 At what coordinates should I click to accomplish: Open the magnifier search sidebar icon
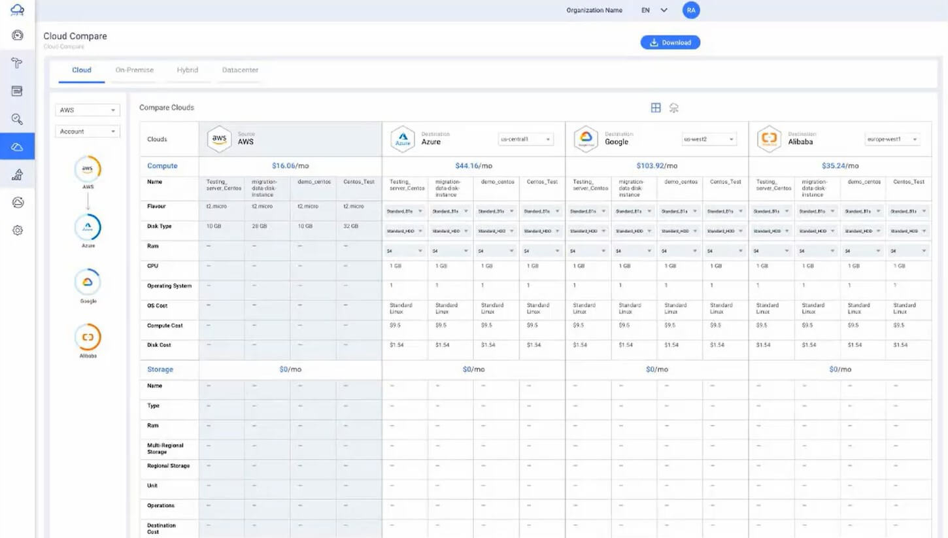(18, 119)
